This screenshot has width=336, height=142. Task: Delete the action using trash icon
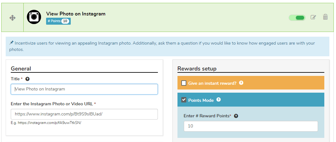[325, 17]
